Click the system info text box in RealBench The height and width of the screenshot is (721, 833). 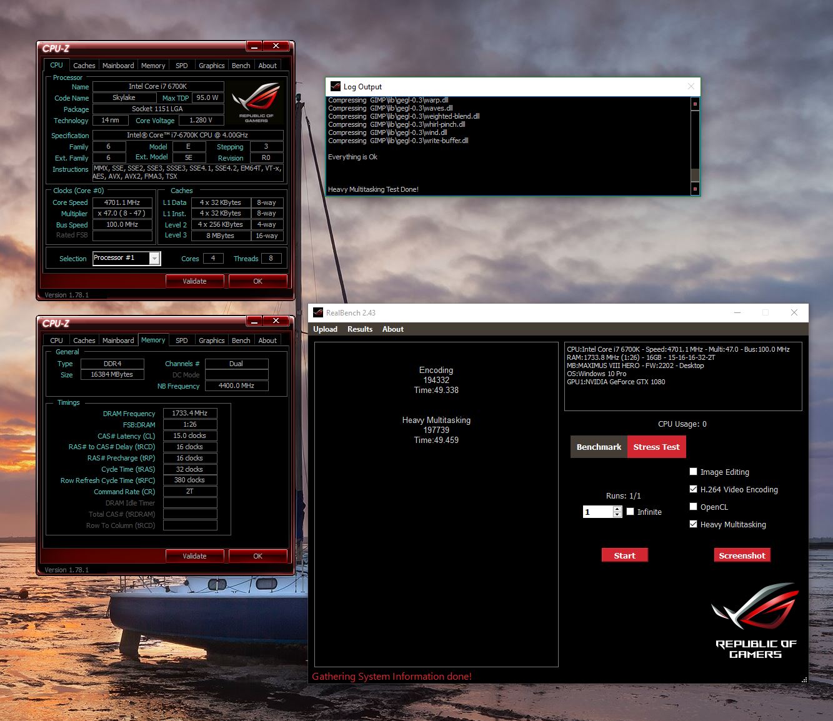pos(683,376)
